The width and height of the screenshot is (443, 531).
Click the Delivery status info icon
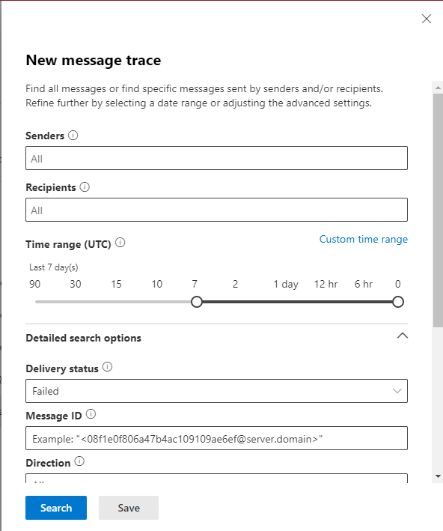(x=107, y=367)
